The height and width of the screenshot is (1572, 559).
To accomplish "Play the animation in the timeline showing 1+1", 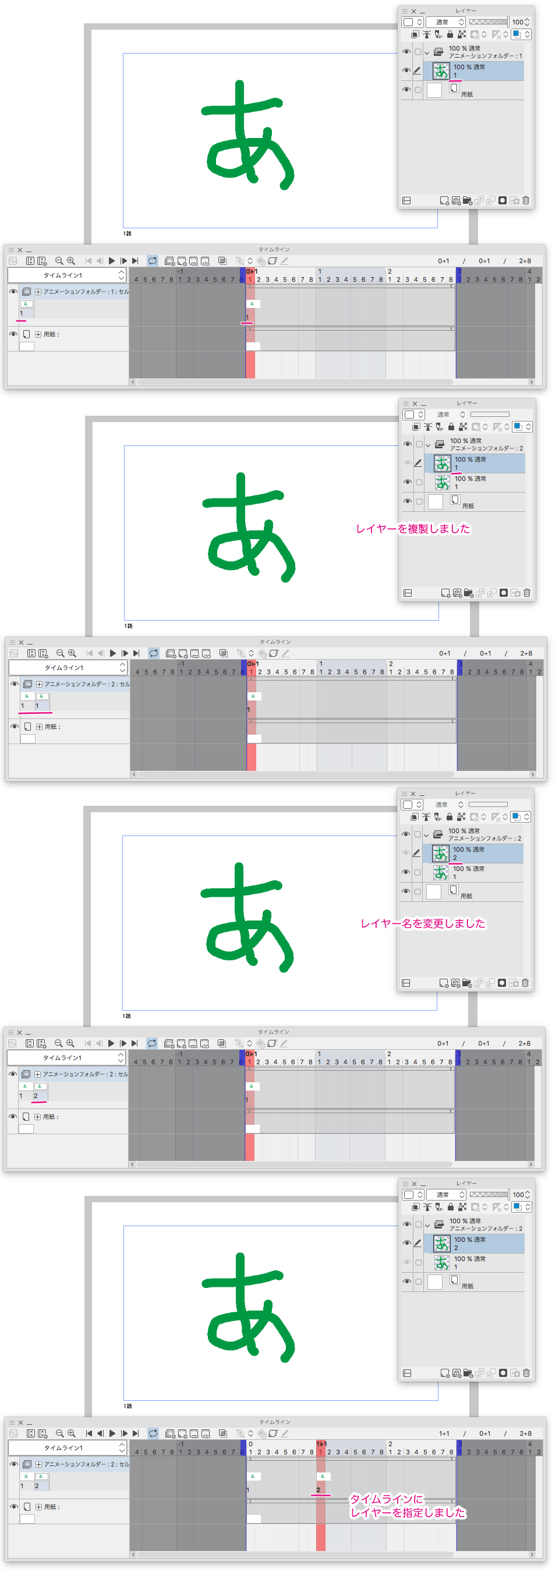I will pos(112,1433).
